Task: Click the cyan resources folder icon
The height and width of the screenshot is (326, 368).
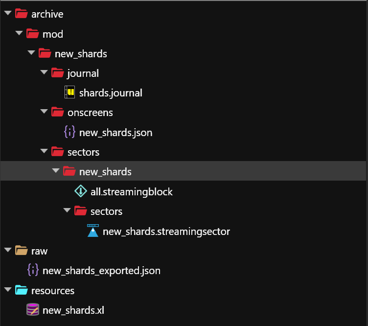Action: [21, 290]
